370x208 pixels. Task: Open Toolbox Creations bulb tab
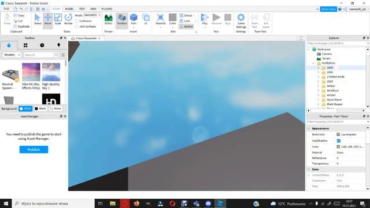point(58,45)
